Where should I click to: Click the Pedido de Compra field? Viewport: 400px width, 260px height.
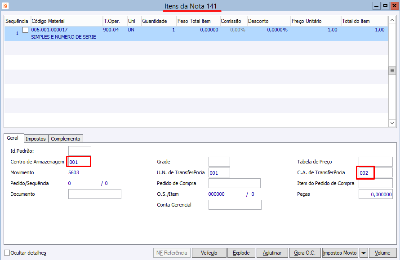(235, 183)
